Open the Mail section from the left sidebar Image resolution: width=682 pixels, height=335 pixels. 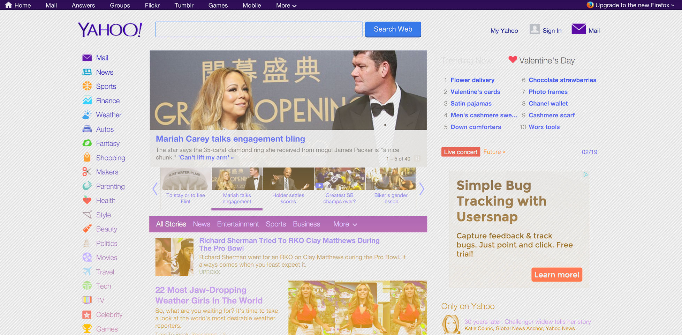tap(87, 58)
